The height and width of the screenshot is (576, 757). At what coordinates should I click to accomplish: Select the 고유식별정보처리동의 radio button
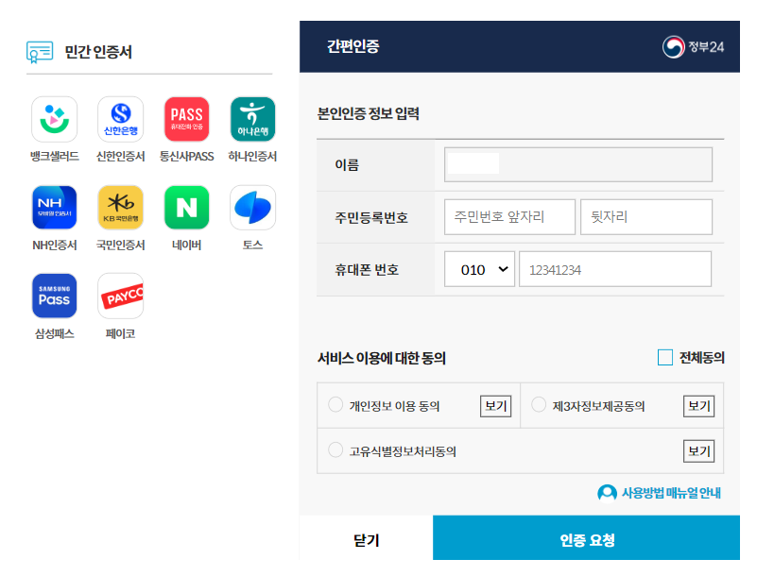(335, 449)
